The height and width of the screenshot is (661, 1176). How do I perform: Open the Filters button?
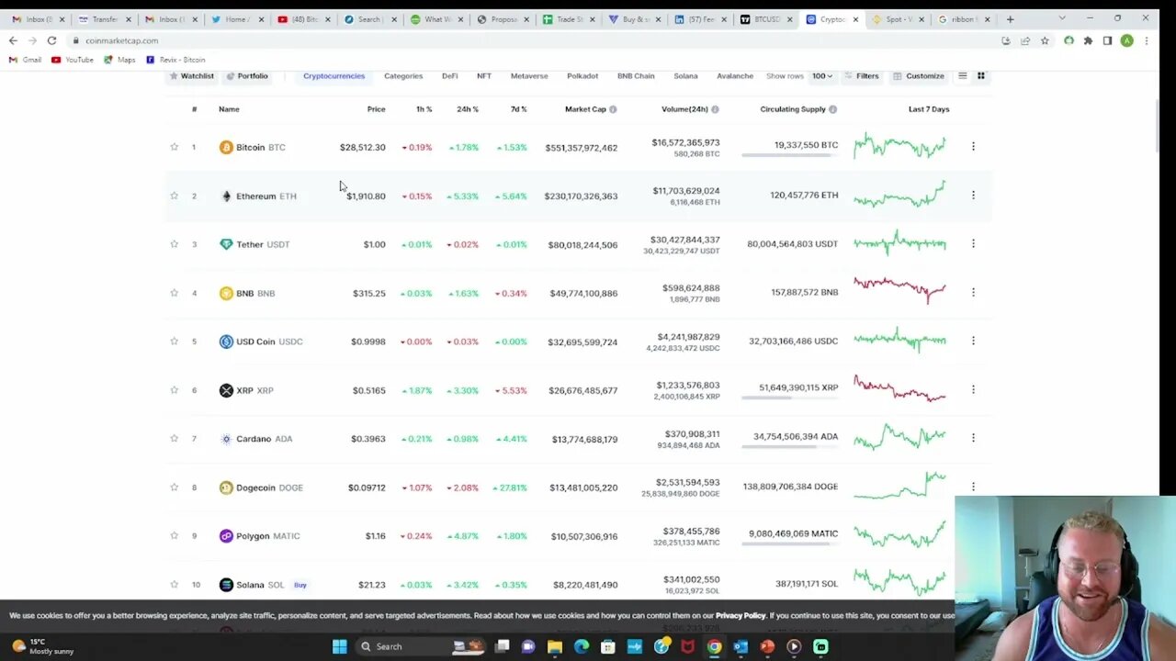(x=861, y=76)
